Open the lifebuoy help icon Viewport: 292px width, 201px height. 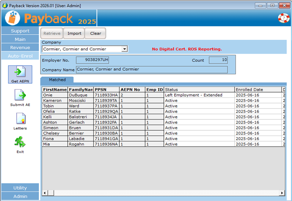coord(283,18)
